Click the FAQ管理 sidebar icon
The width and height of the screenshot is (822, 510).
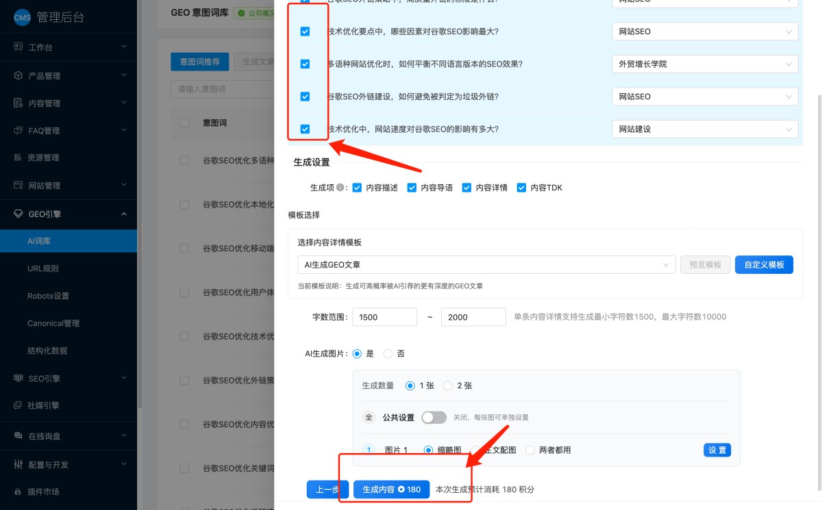[x=18, y=130]
